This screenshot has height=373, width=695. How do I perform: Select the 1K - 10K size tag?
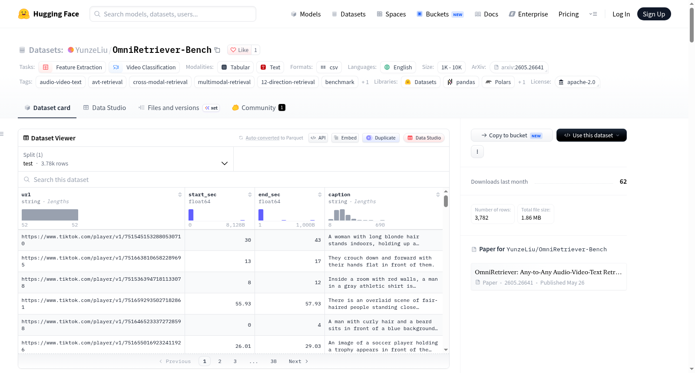click(451, 67)
